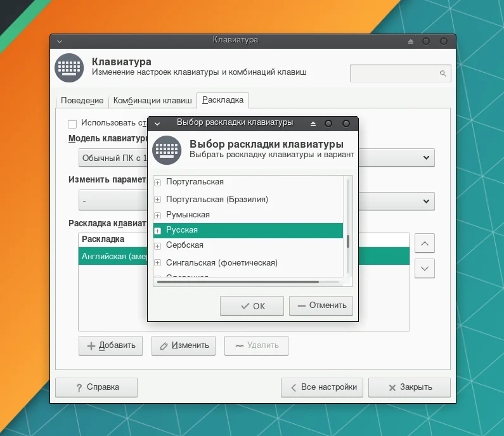504x436 pixels.
Task: Select Португальская (Бразилия) row
Action: [x=248, y=199]
